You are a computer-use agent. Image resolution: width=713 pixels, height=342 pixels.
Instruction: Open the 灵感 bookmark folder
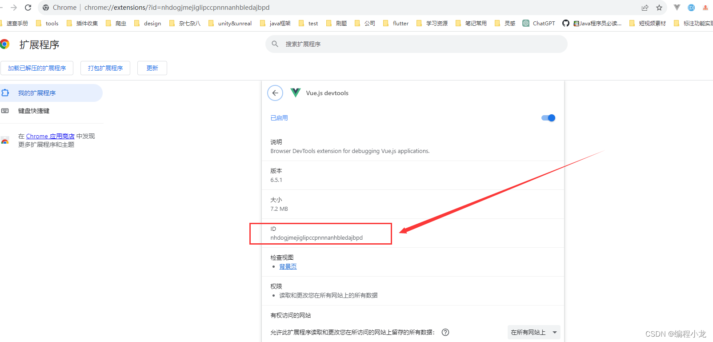pyautogui.click(x=505, y=23)
